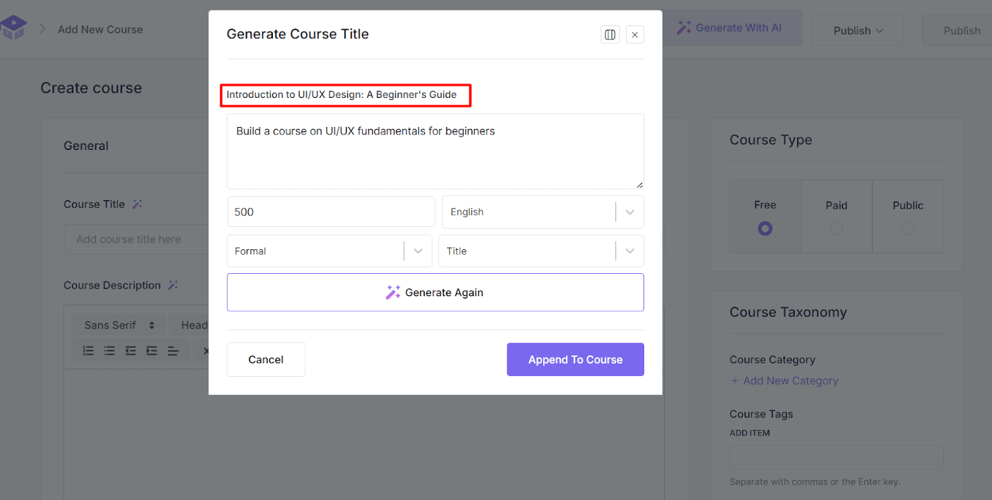Select the Public course type radio
992x500 pixels.
908,229
